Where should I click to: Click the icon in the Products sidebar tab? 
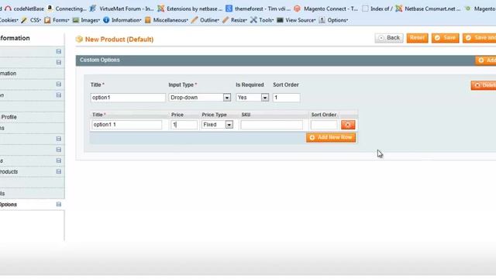tap(59, 171)
